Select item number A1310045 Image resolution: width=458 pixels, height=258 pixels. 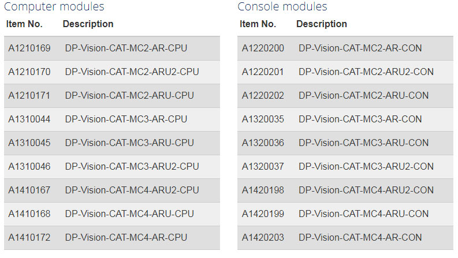tap(29, 143)
